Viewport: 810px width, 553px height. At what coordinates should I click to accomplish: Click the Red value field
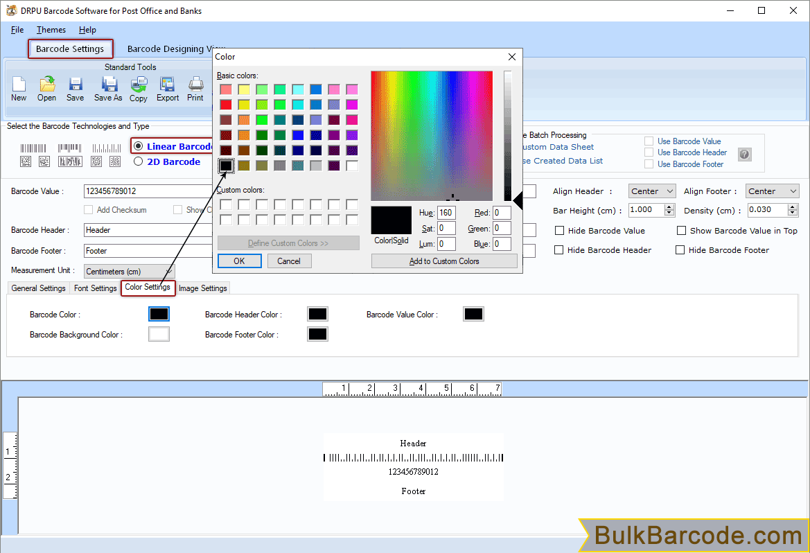tap(502, 213)
